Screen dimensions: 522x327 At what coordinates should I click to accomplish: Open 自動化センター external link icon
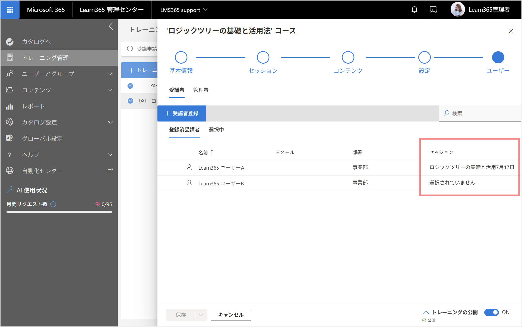point(110,170)
